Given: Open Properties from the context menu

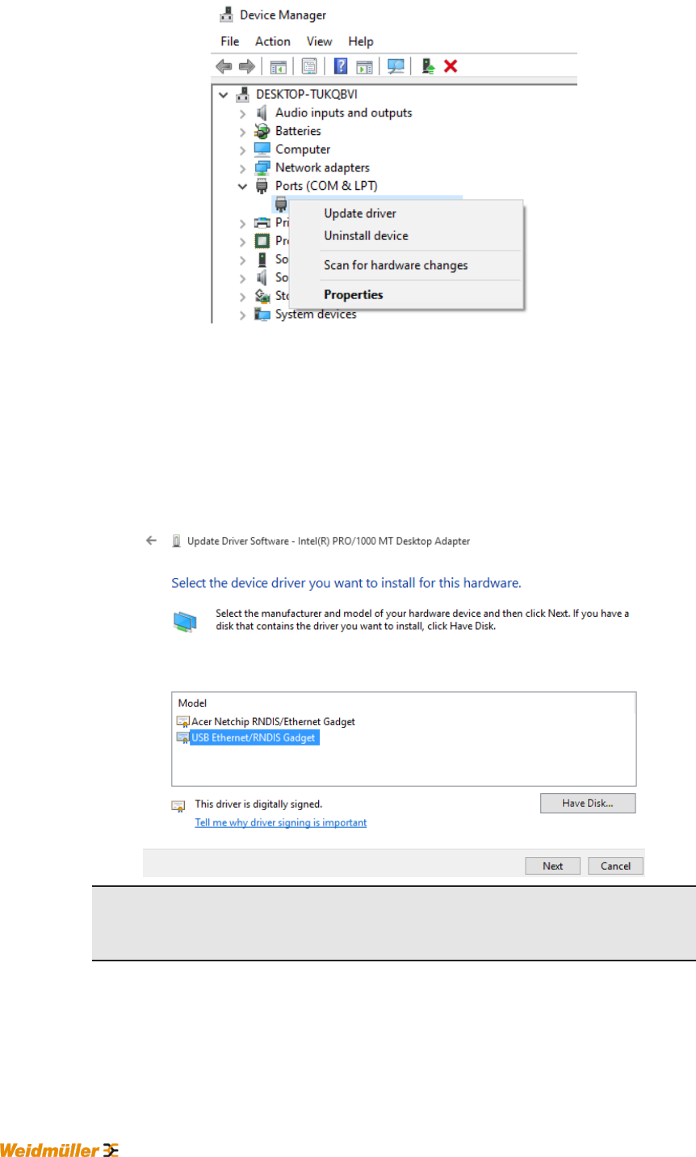Looking at the screenshot, I should (x=354, y=295).
